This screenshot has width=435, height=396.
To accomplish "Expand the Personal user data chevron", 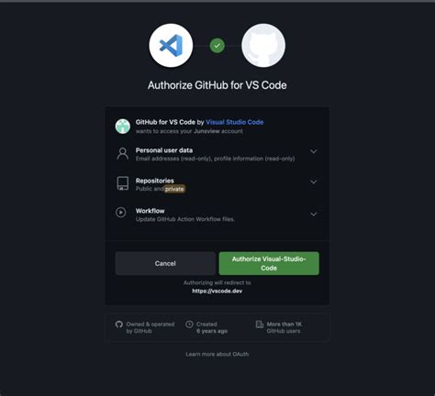I will pyautogui.click(x=314, y=151).
